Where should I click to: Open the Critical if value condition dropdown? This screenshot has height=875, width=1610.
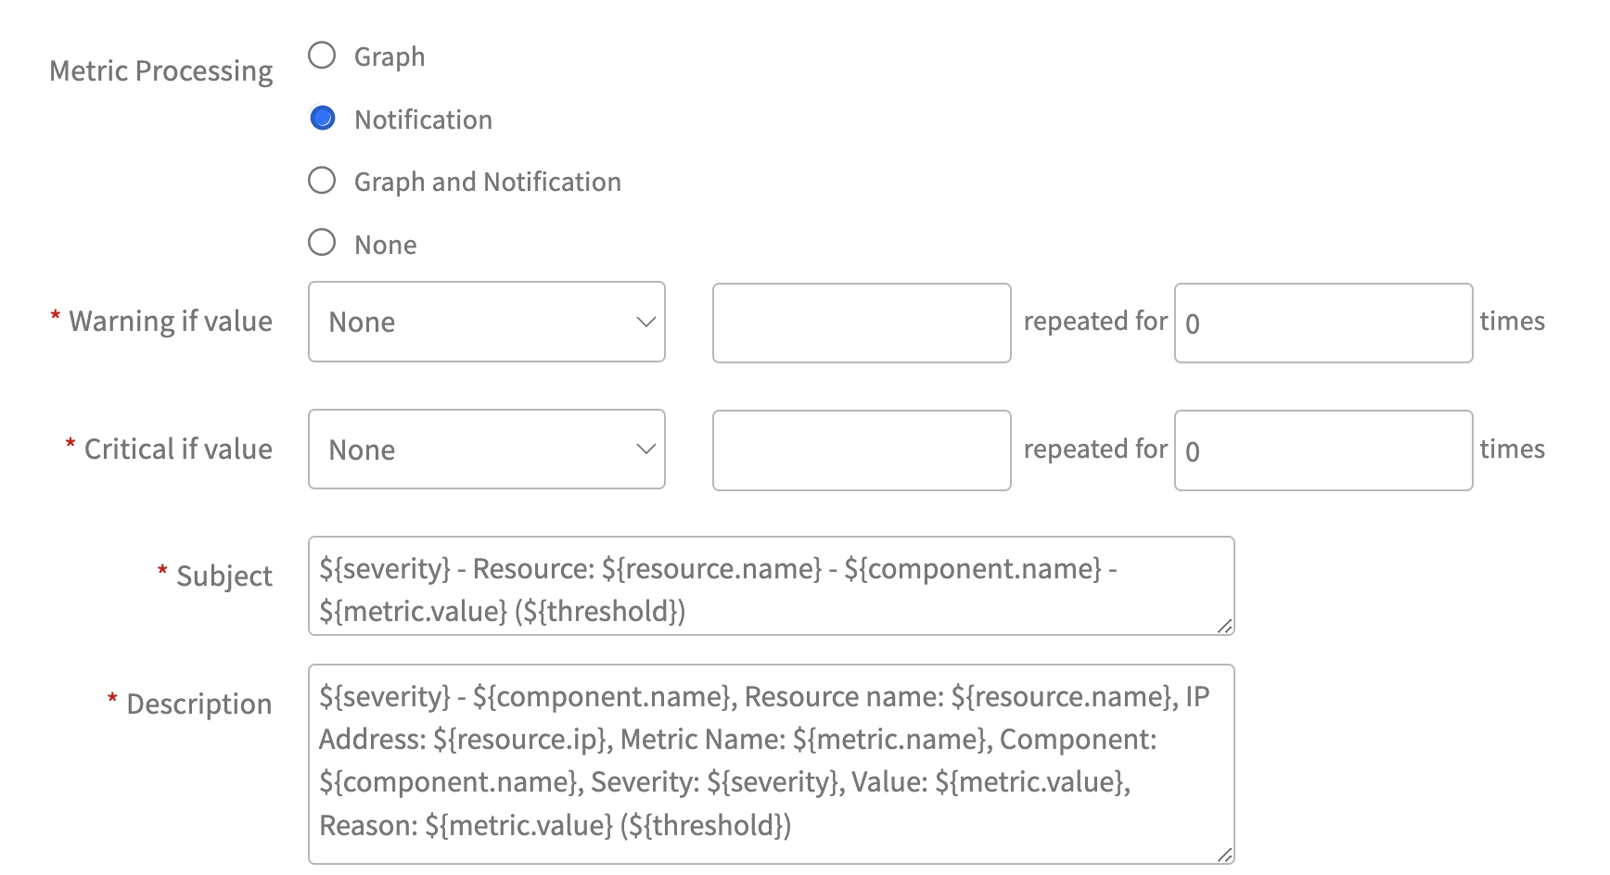(x=486, y=450)
